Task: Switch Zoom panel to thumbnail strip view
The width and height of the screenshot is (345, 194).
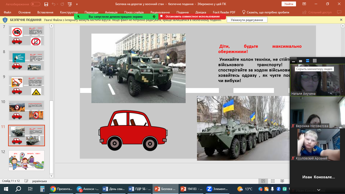Action: (308, 61)
